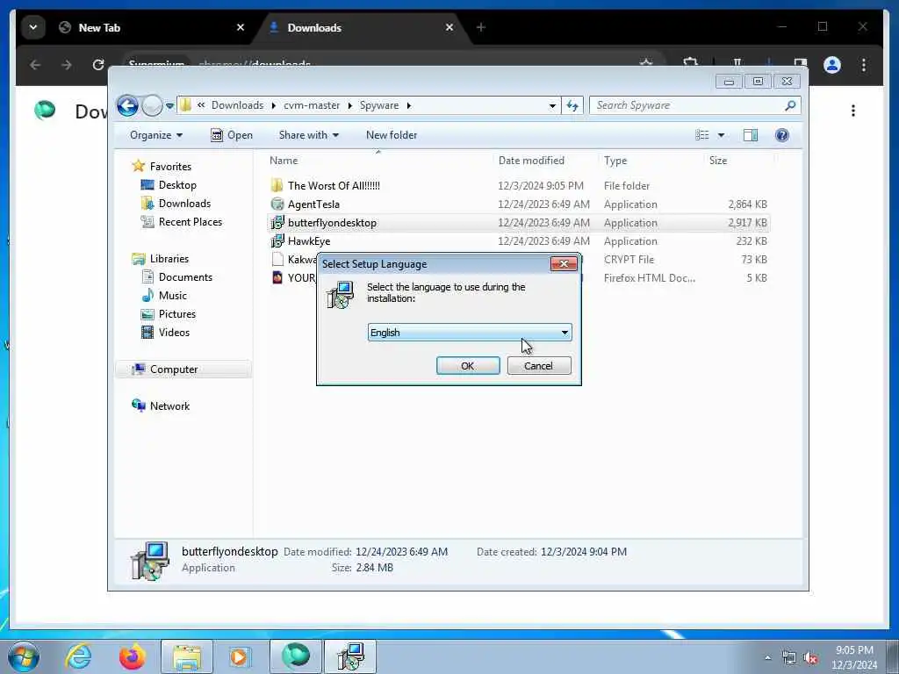Sort by Date modified column
The height and width of the screenshot is (674, 899).
(531, 161)
